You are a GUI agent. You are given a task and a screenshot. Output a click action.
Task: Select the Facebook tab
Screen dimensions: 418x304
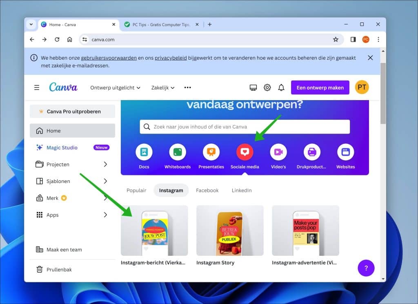coord(207,190)
